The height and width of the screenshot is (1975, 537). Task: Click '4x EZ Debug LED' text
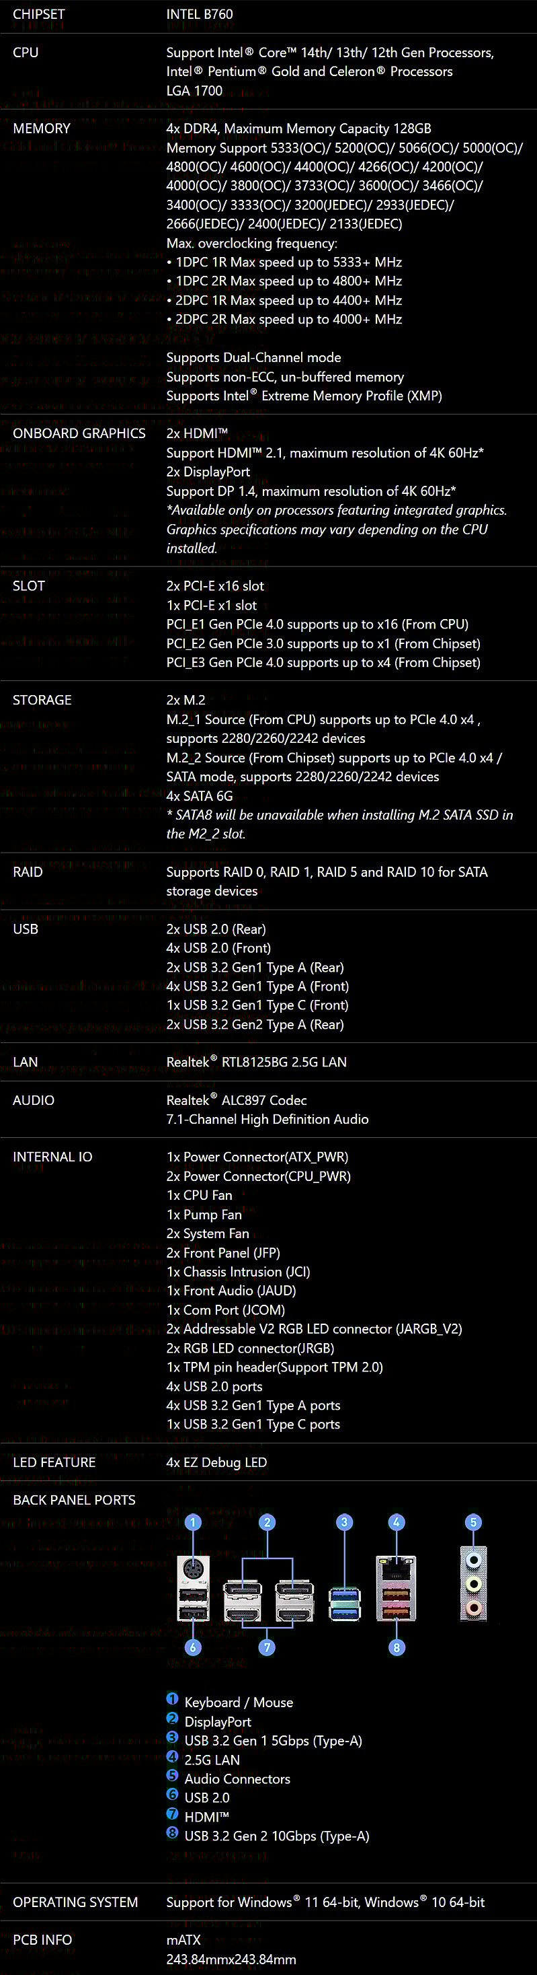pyautogui.click(x=217, y=1462)
